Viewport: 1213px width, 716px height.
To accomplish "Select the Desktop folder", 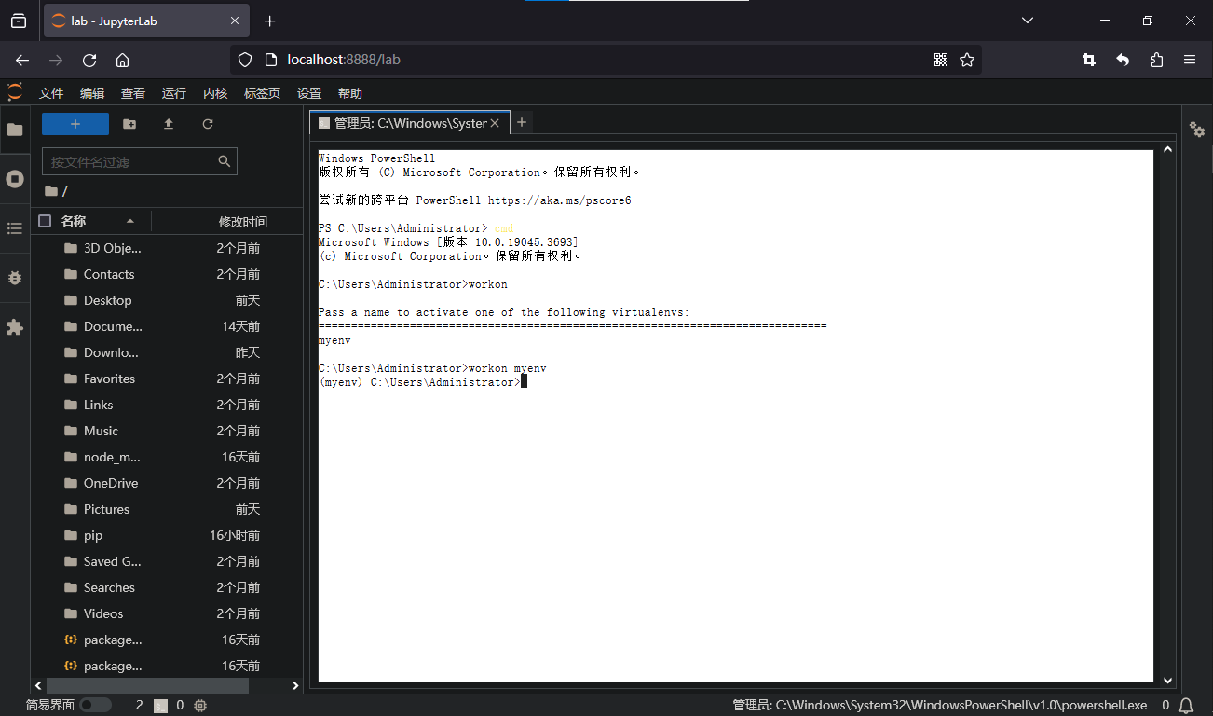I will tap(167, 300).
